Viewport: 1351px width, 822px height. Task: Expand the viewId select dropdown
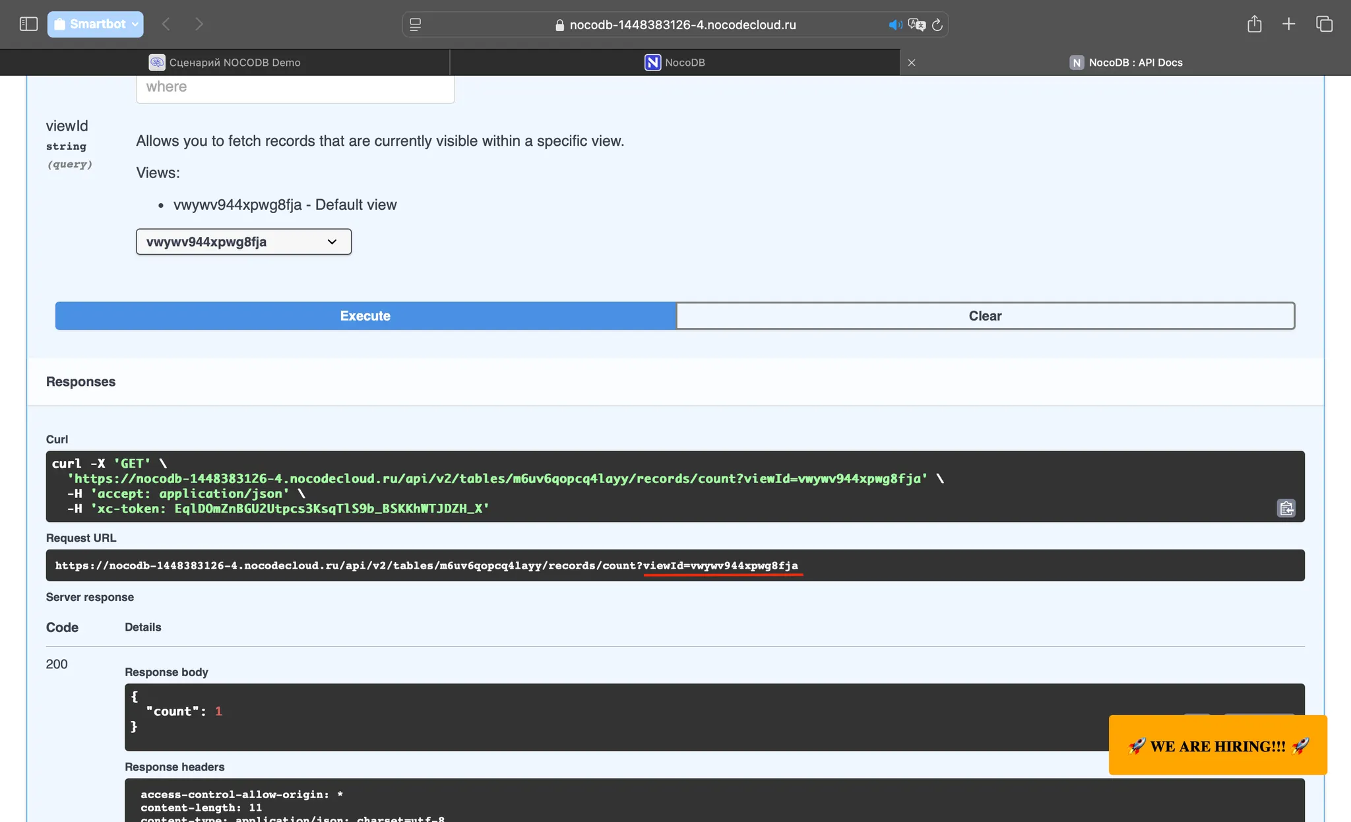coord(243,241)
